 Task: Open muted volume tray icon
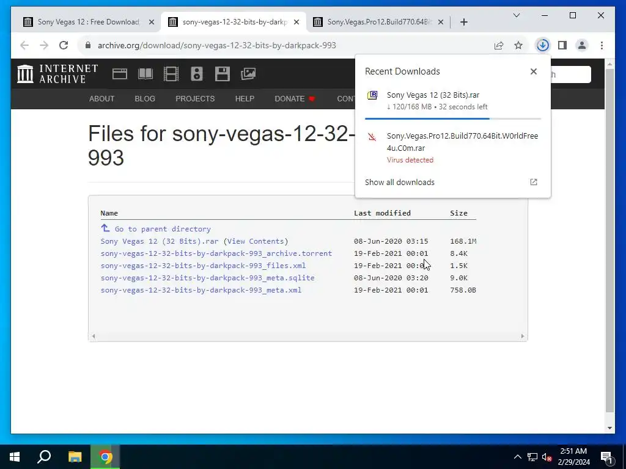point(547,457)
